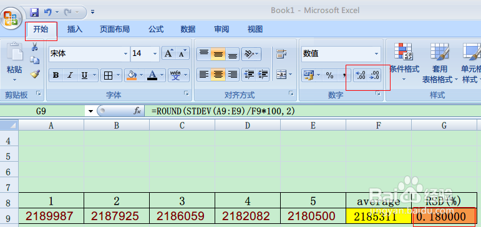This screenshot has width=481, height=227.
Task: Decrease the font size
Action: [x=183, y=54]
